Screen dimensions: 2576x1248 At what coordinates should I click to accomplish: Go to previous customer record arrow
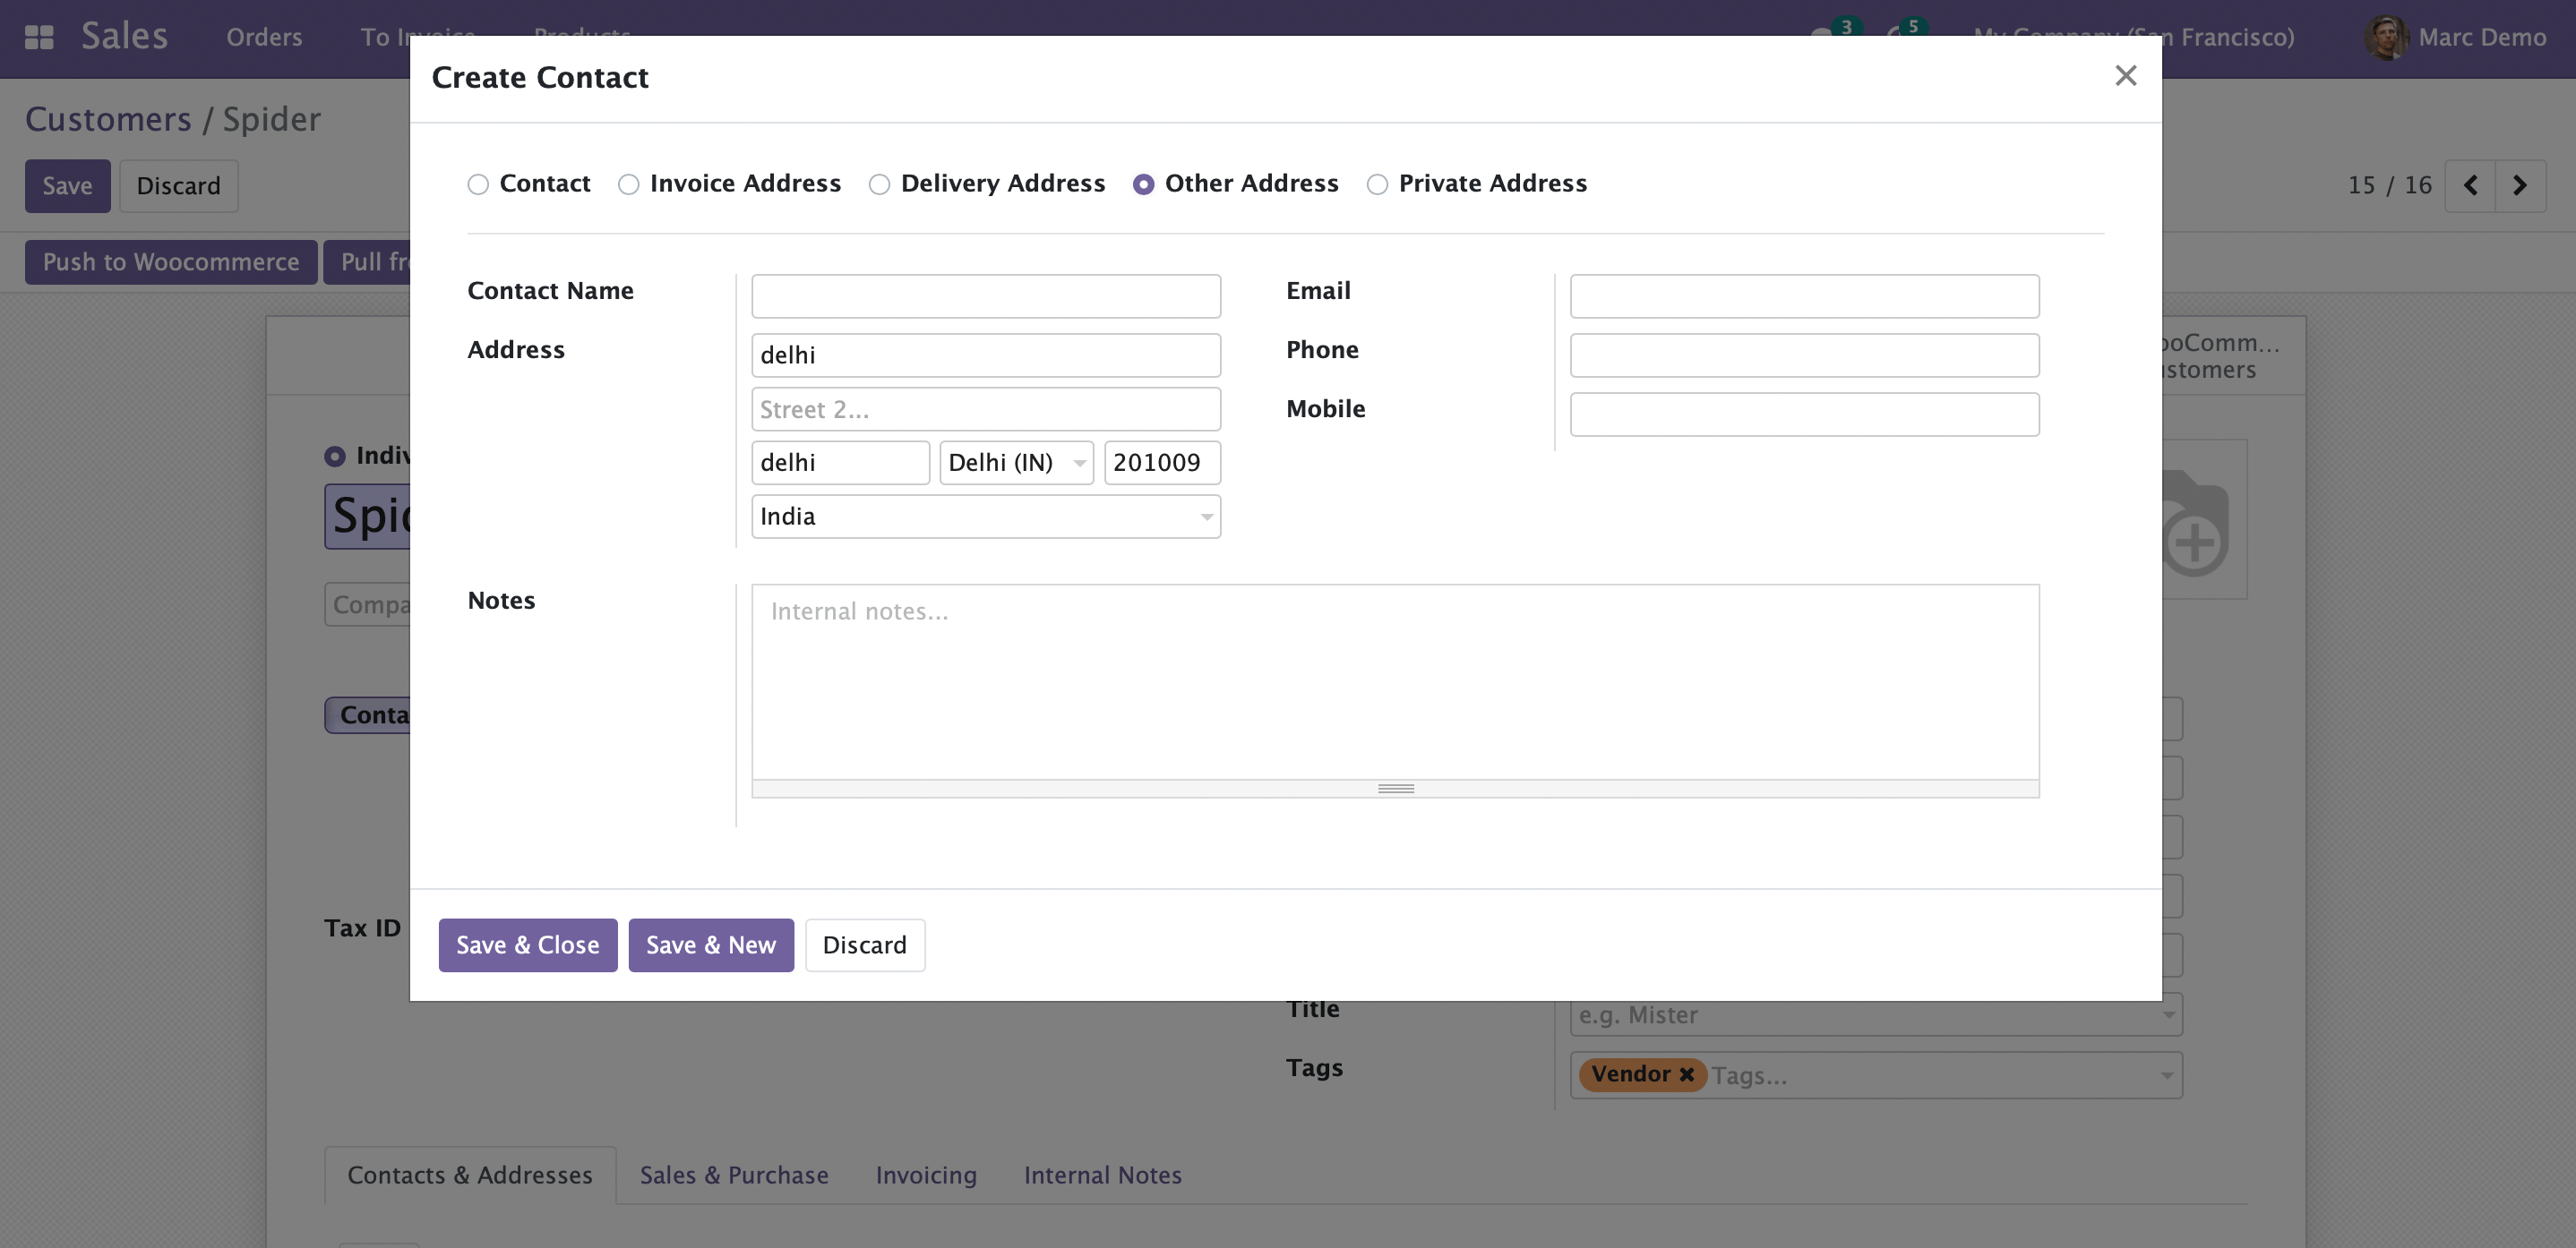(x=2470, y=184)
